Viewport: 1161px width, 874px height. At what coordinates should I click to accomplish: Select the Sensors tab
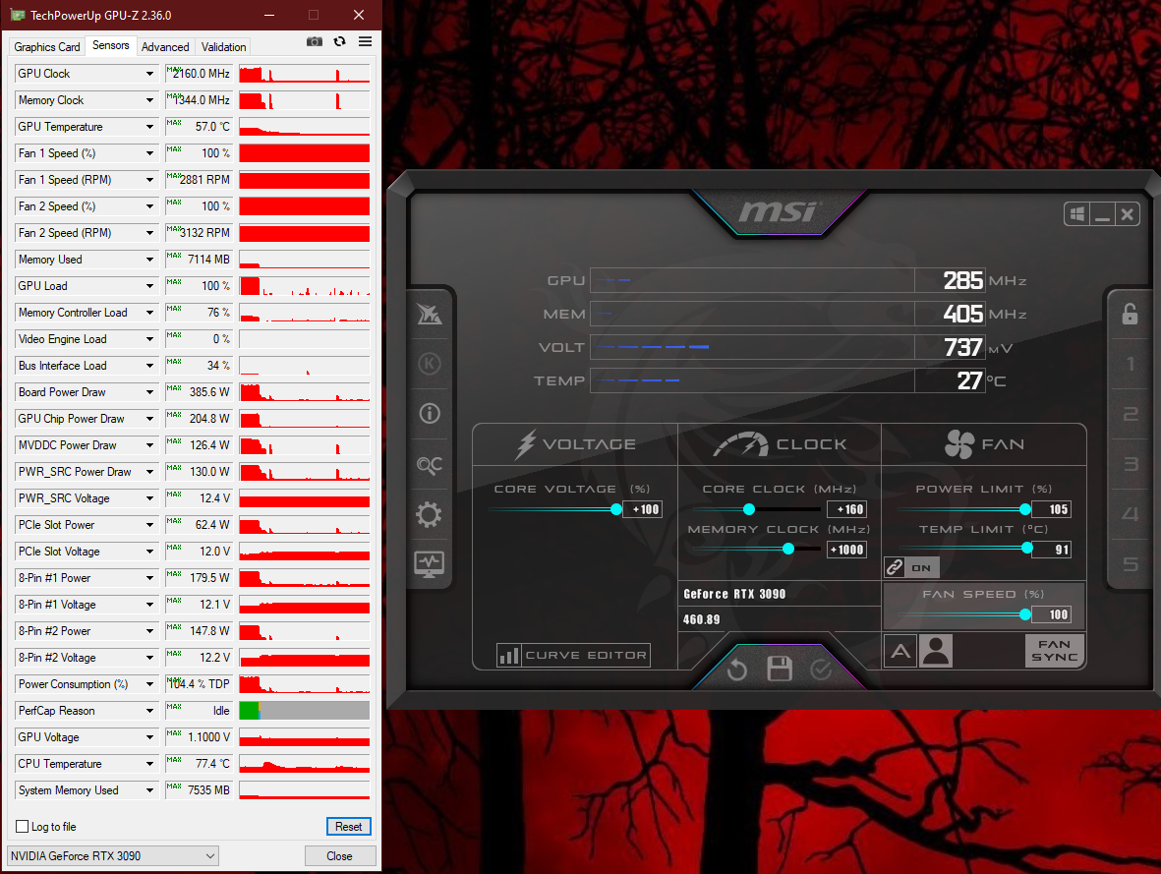110,45
